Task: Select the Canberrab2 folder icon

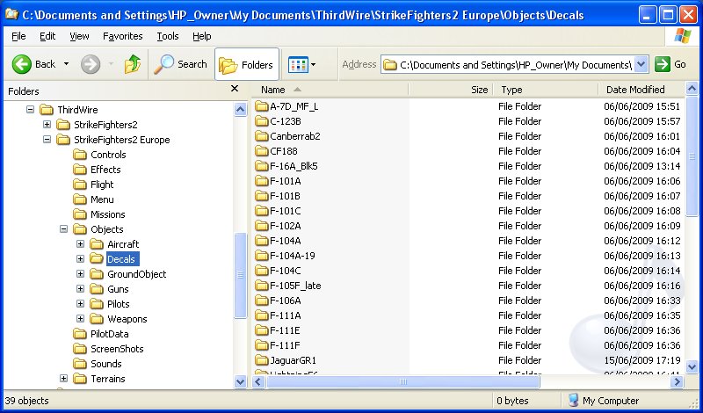Action: click(261, 136)
